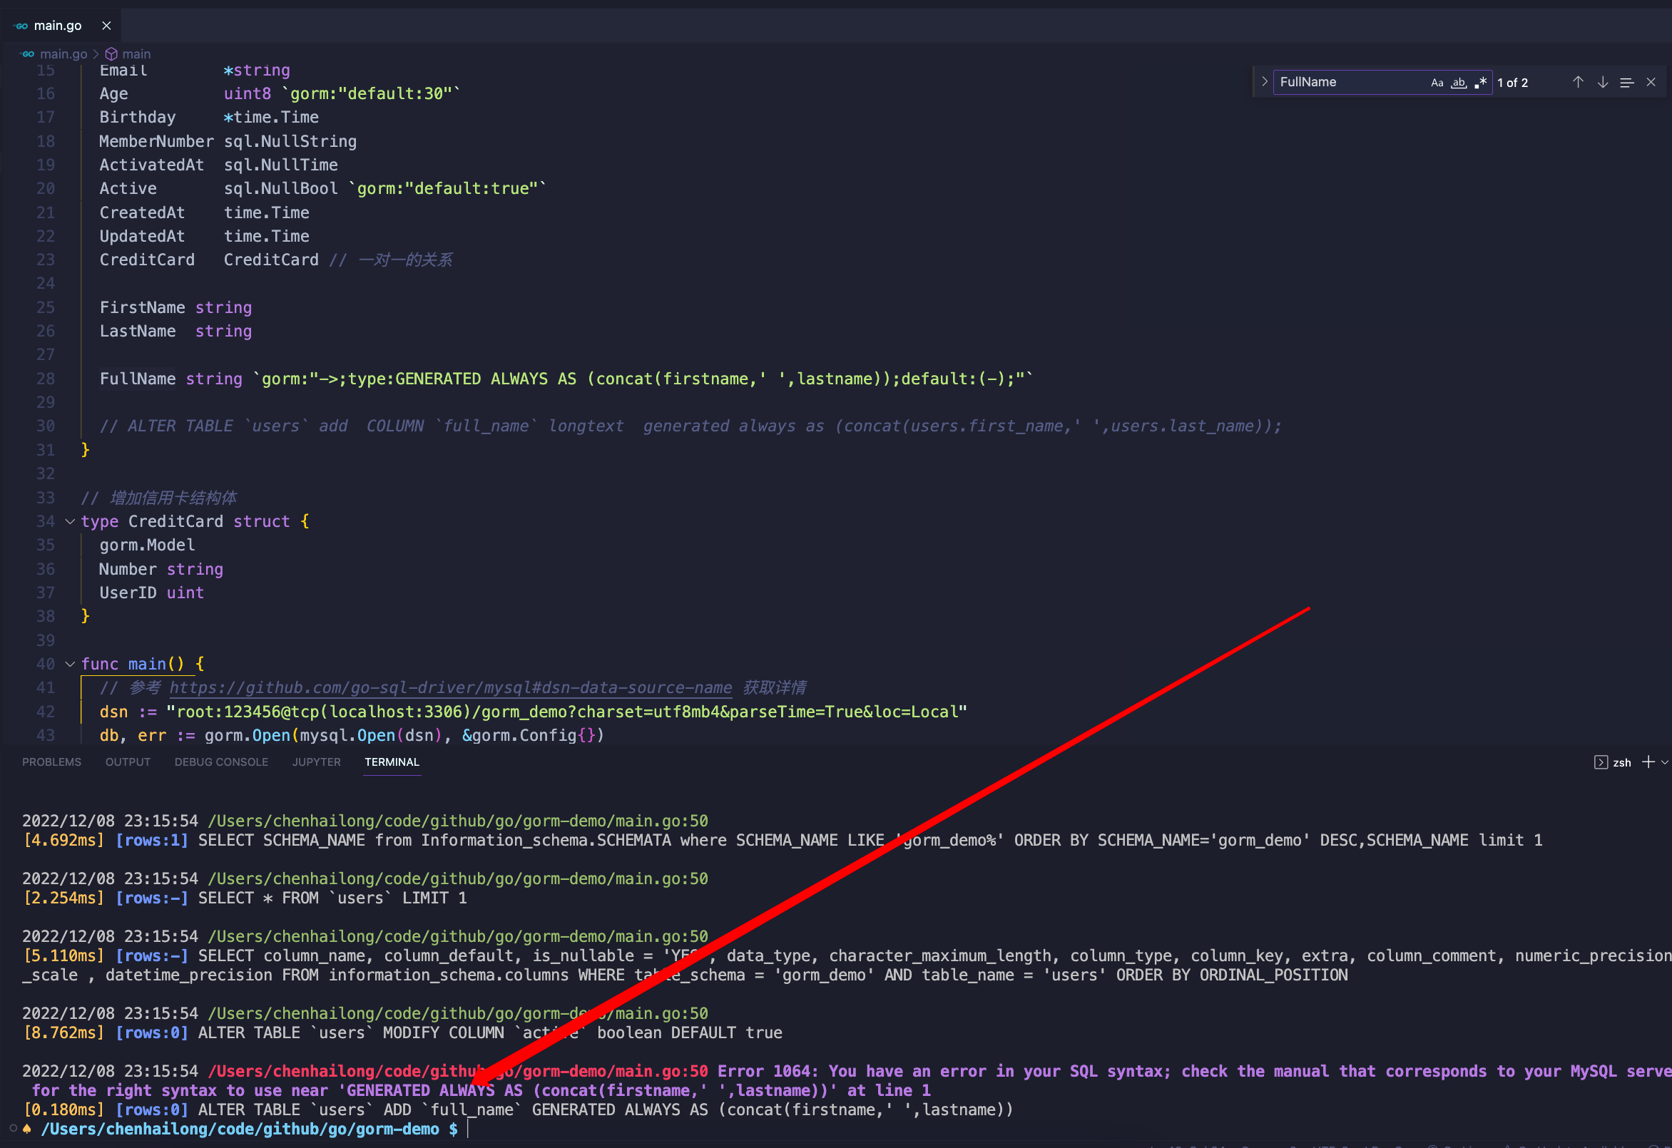The height and width of the screenshot is (1148, 1672).
Task: Open the PROBLEMS panel tab
Action: coord(51,762)
